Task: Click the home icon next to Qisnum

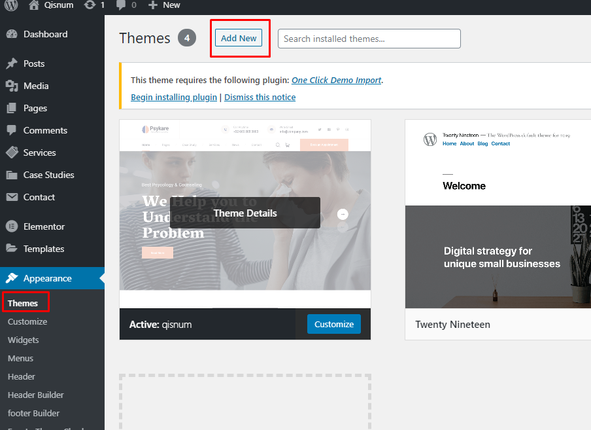Action: click(x=34, y=5)
